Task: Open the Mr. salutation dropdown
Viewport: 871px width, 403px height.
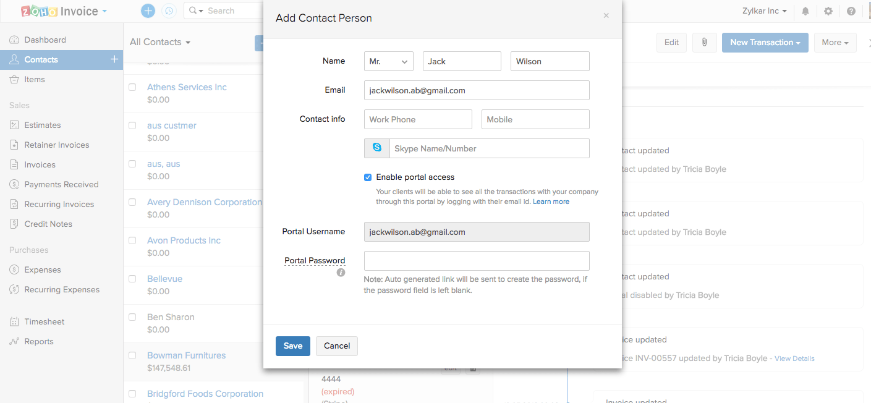Action: [388, 62]
